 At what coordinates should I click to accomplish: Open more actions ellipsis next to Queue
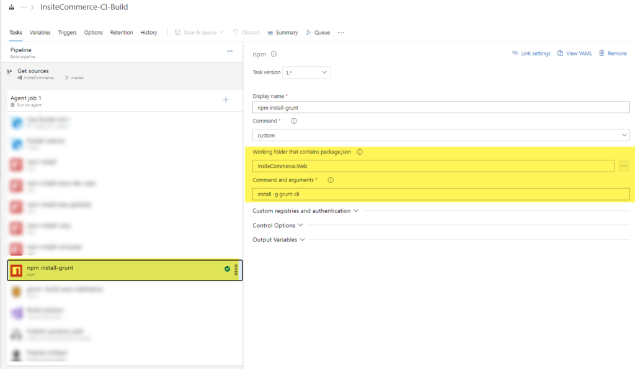click(x=341, y=32)
